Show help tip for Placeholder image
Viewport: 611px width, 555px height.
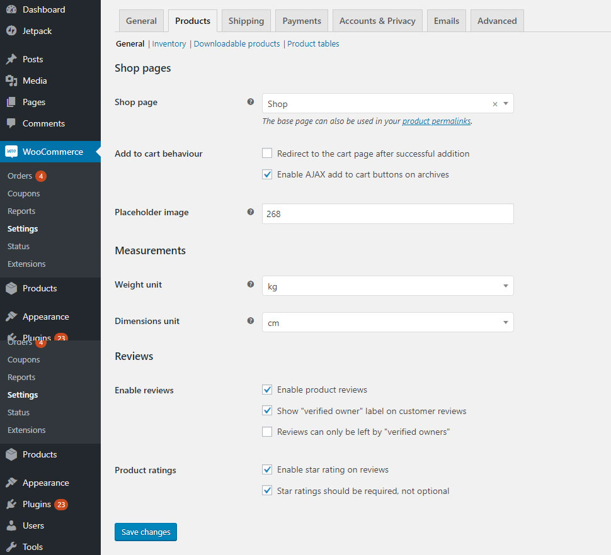251,211
